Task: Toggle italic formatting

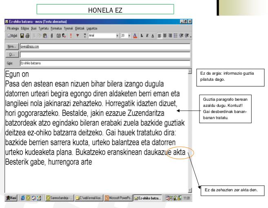Action: click(x=146, y=35)
